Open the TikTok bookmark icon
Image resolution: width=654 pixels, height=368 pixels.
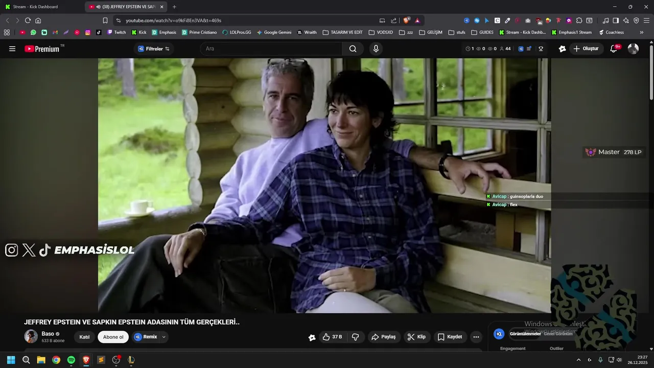99,32
